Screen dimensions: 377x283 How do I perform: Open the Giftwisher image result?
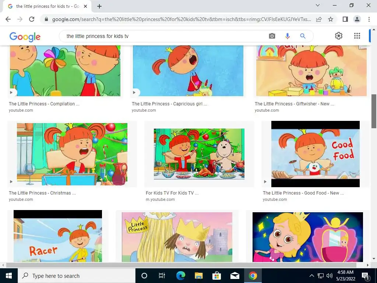pos(311,71)
